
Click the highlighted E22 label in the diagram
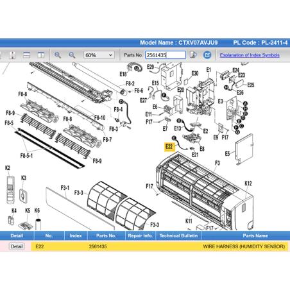[x=169, y=147]
